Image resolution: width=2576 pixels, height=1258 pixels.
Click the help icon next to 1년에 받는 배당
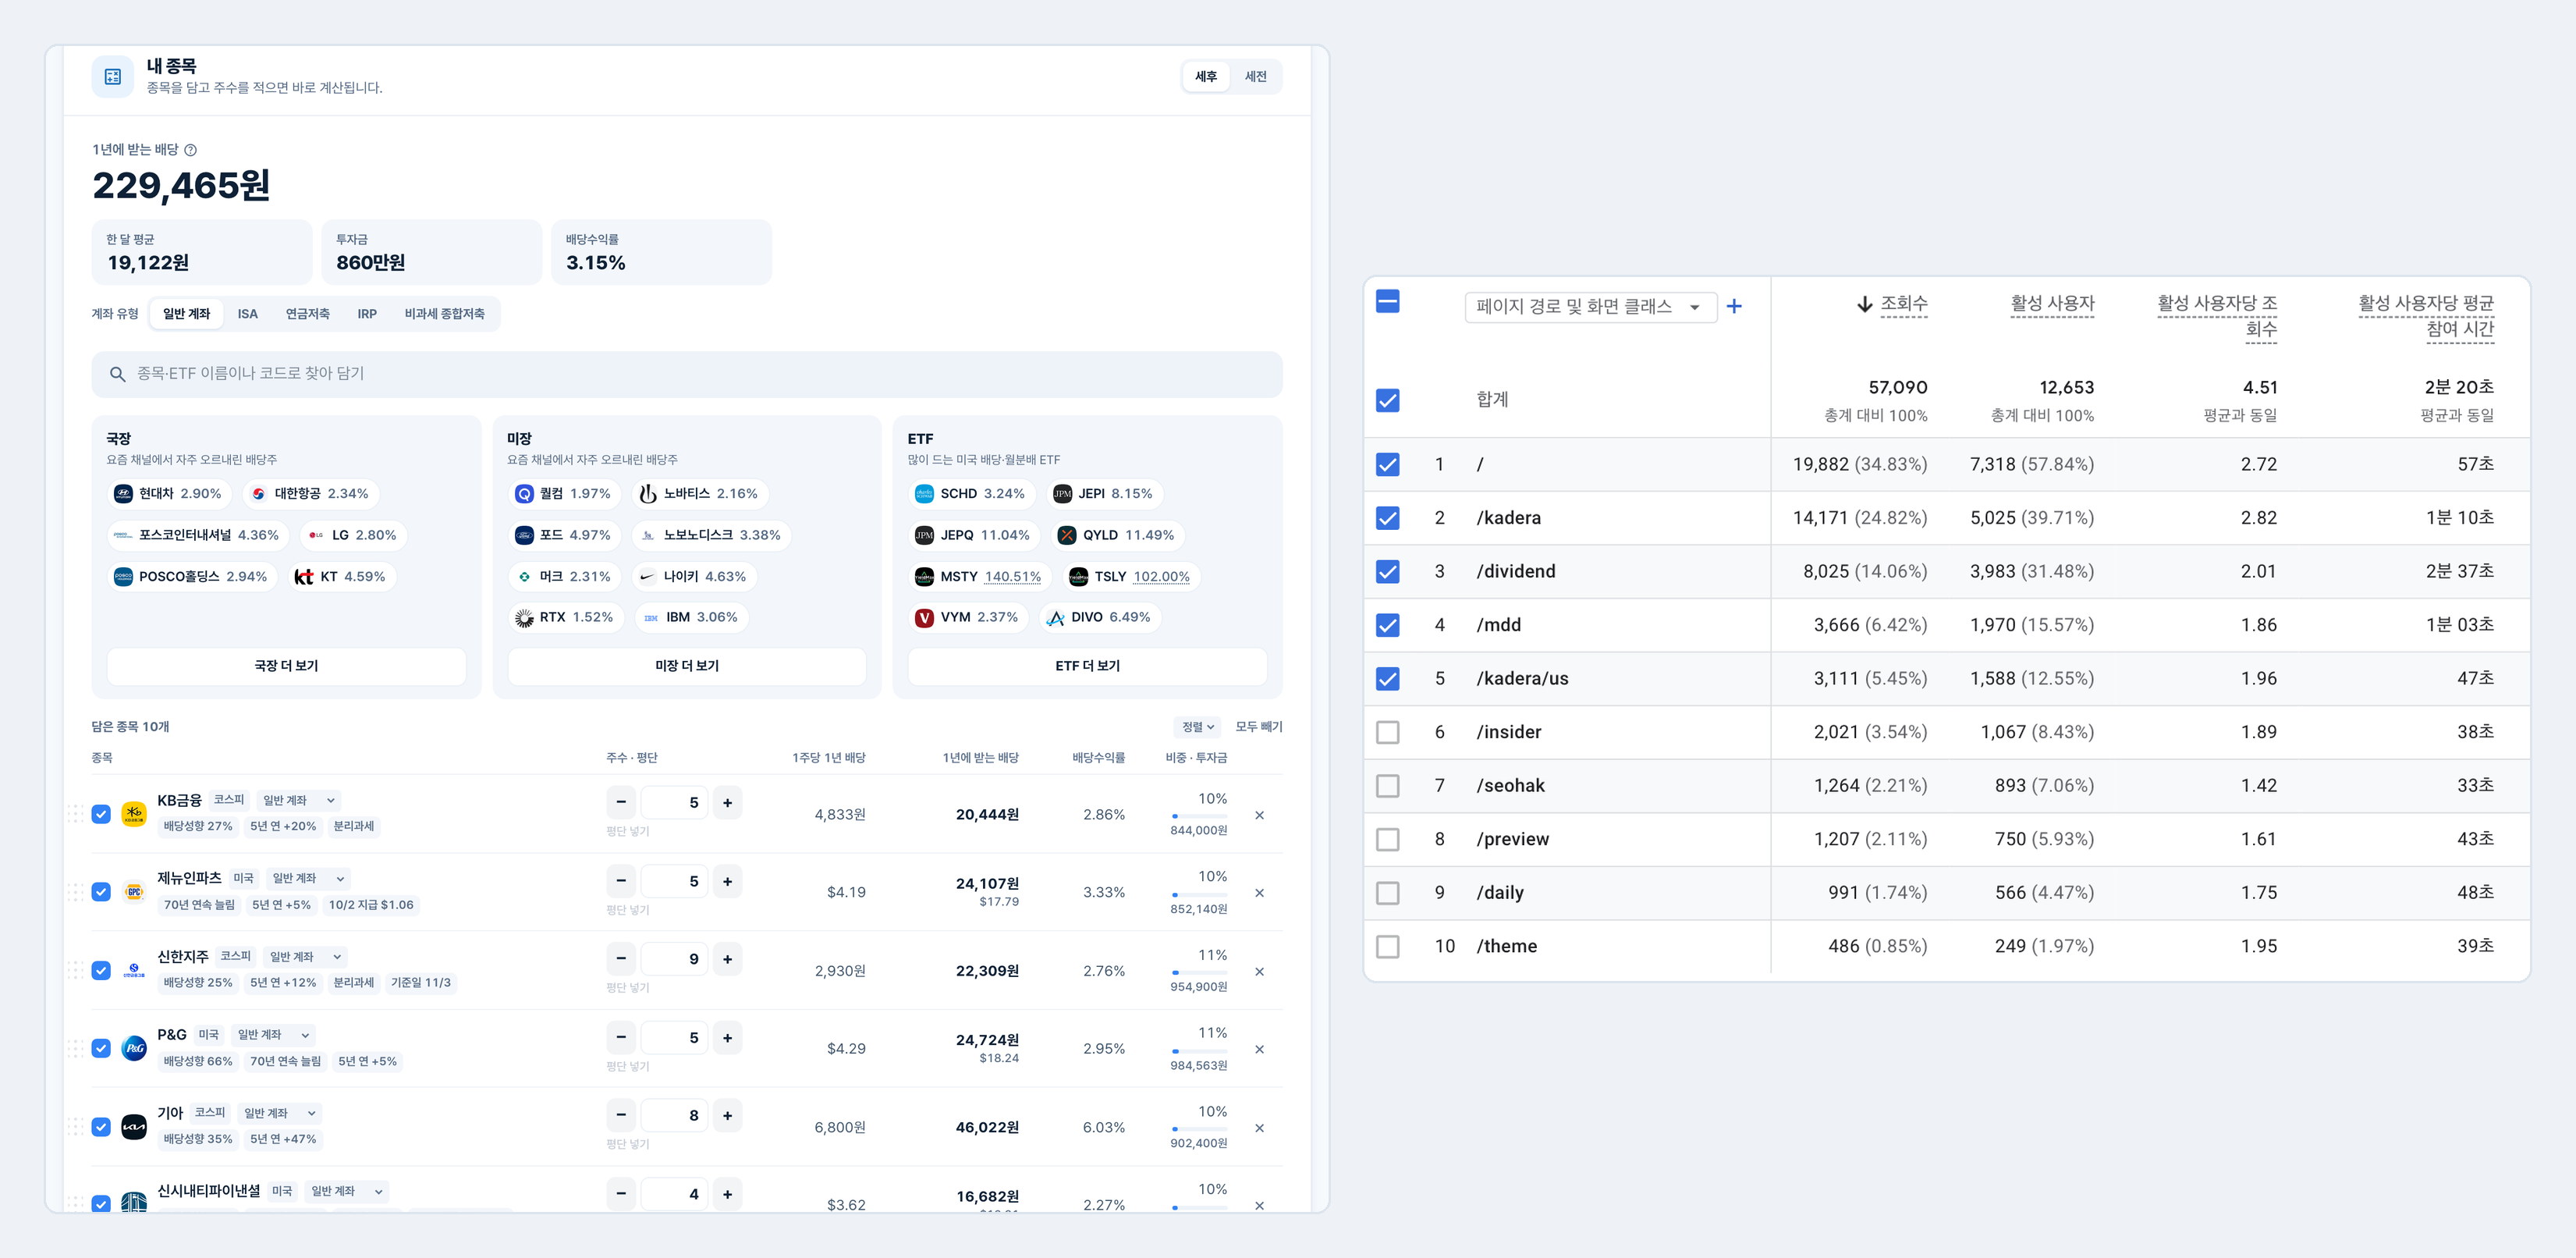[x=191, y=150]
